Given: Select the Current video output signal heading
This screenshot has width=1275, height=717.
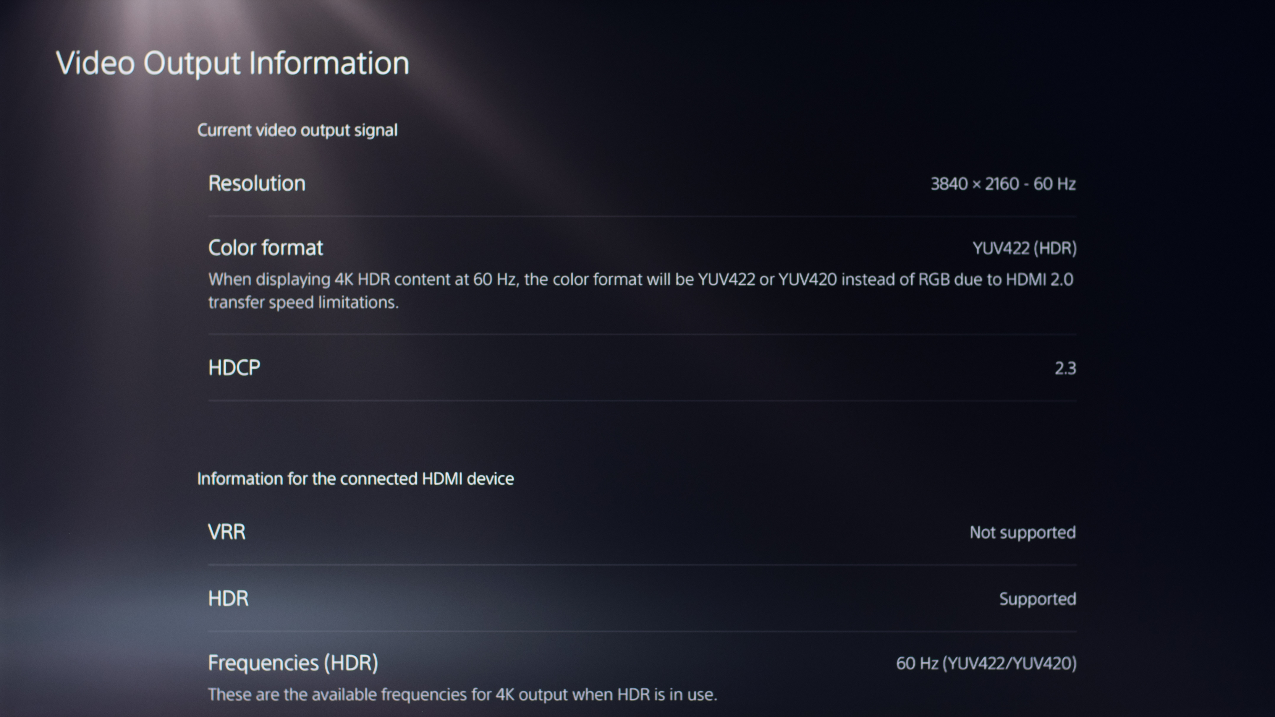Looking at the screenshot, I should [297, 130].
